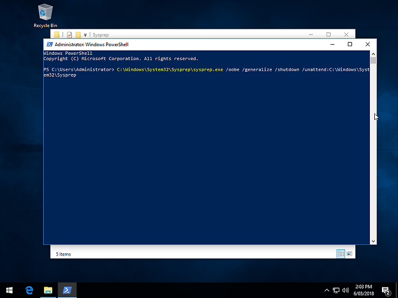Close the Sysprep Explorer window
The height and width of the screenshot is (298, 398).
(346, 34)
